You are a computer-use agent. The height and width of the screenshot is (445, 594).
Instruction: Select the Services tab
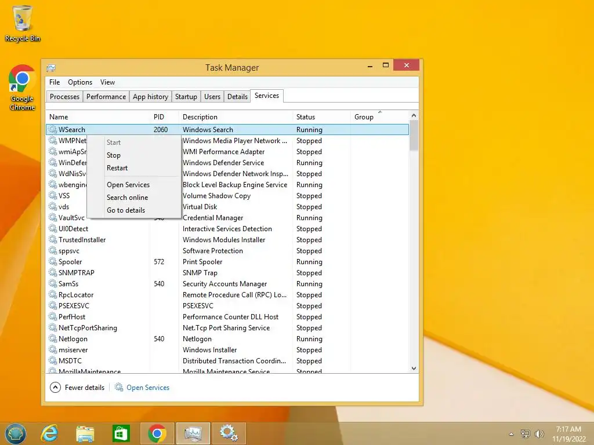(267, 96)
